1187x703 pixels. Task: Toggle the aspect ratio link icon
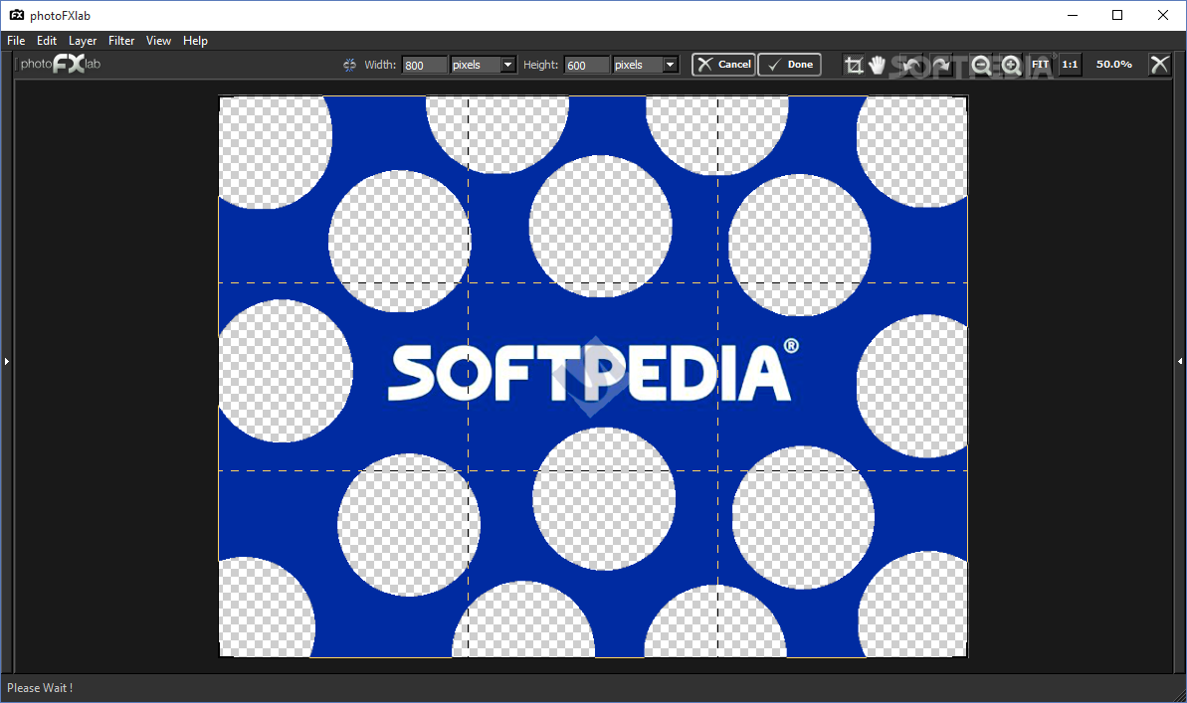349,65
